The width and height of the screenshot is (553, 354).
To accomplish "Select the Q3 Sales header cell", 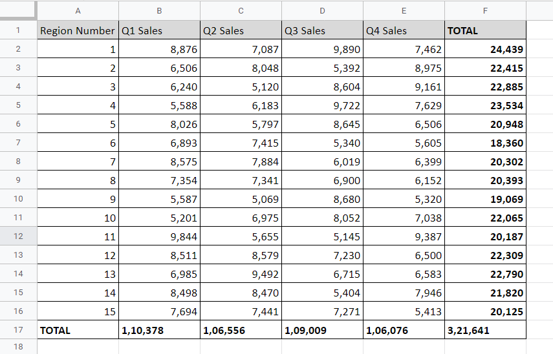I will pyautogui.click(x=322, y=30).
